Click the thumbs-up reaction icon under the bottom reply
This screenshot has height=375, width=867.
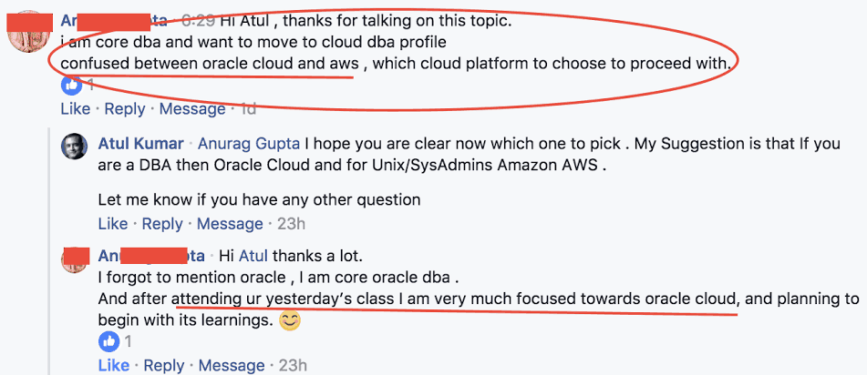click(x=108, y=341)
